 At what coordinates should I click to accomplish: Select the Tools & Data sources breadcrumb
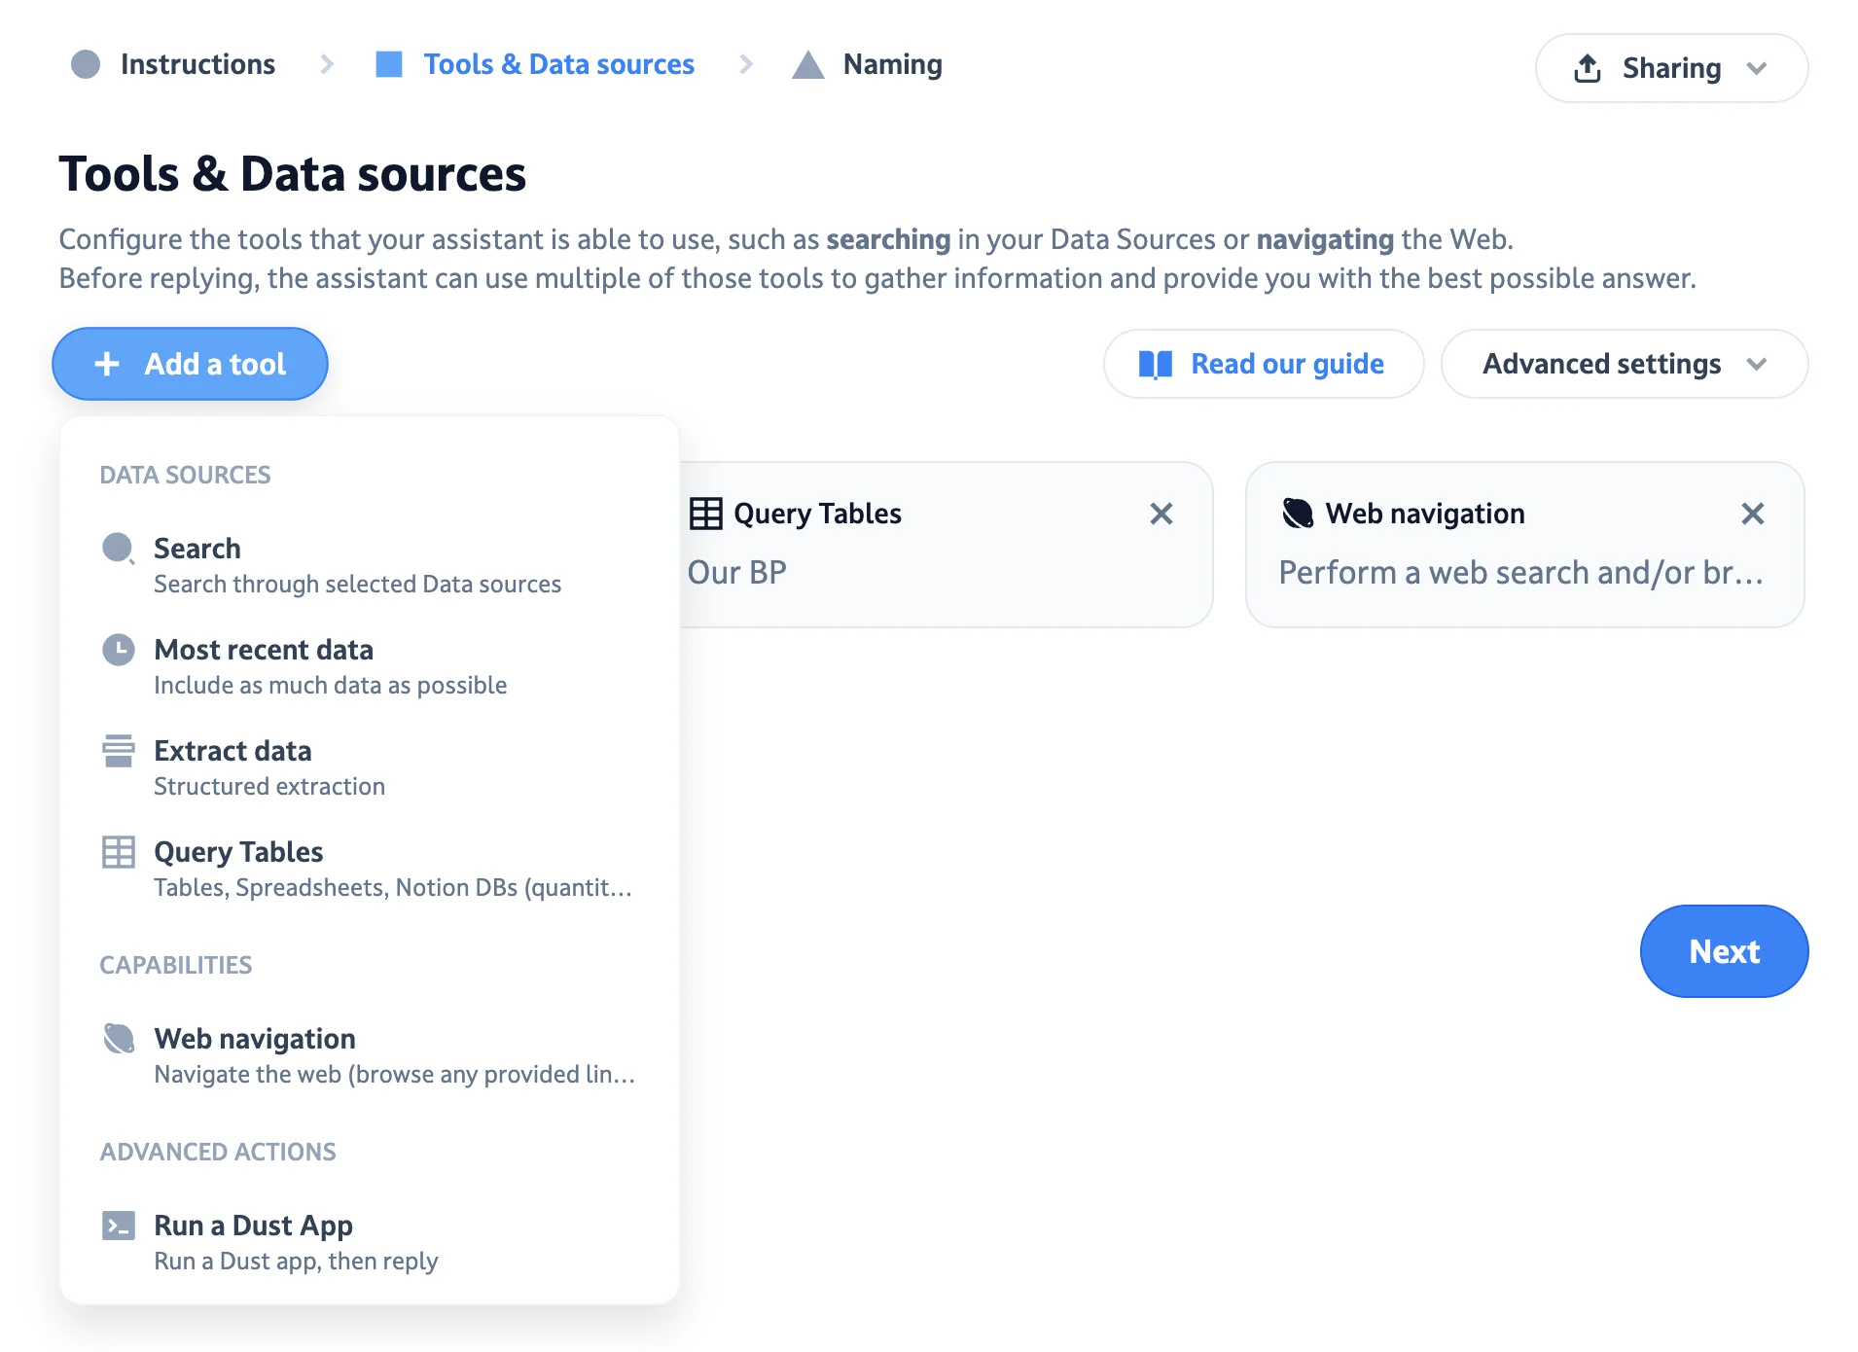coord(558,64)
